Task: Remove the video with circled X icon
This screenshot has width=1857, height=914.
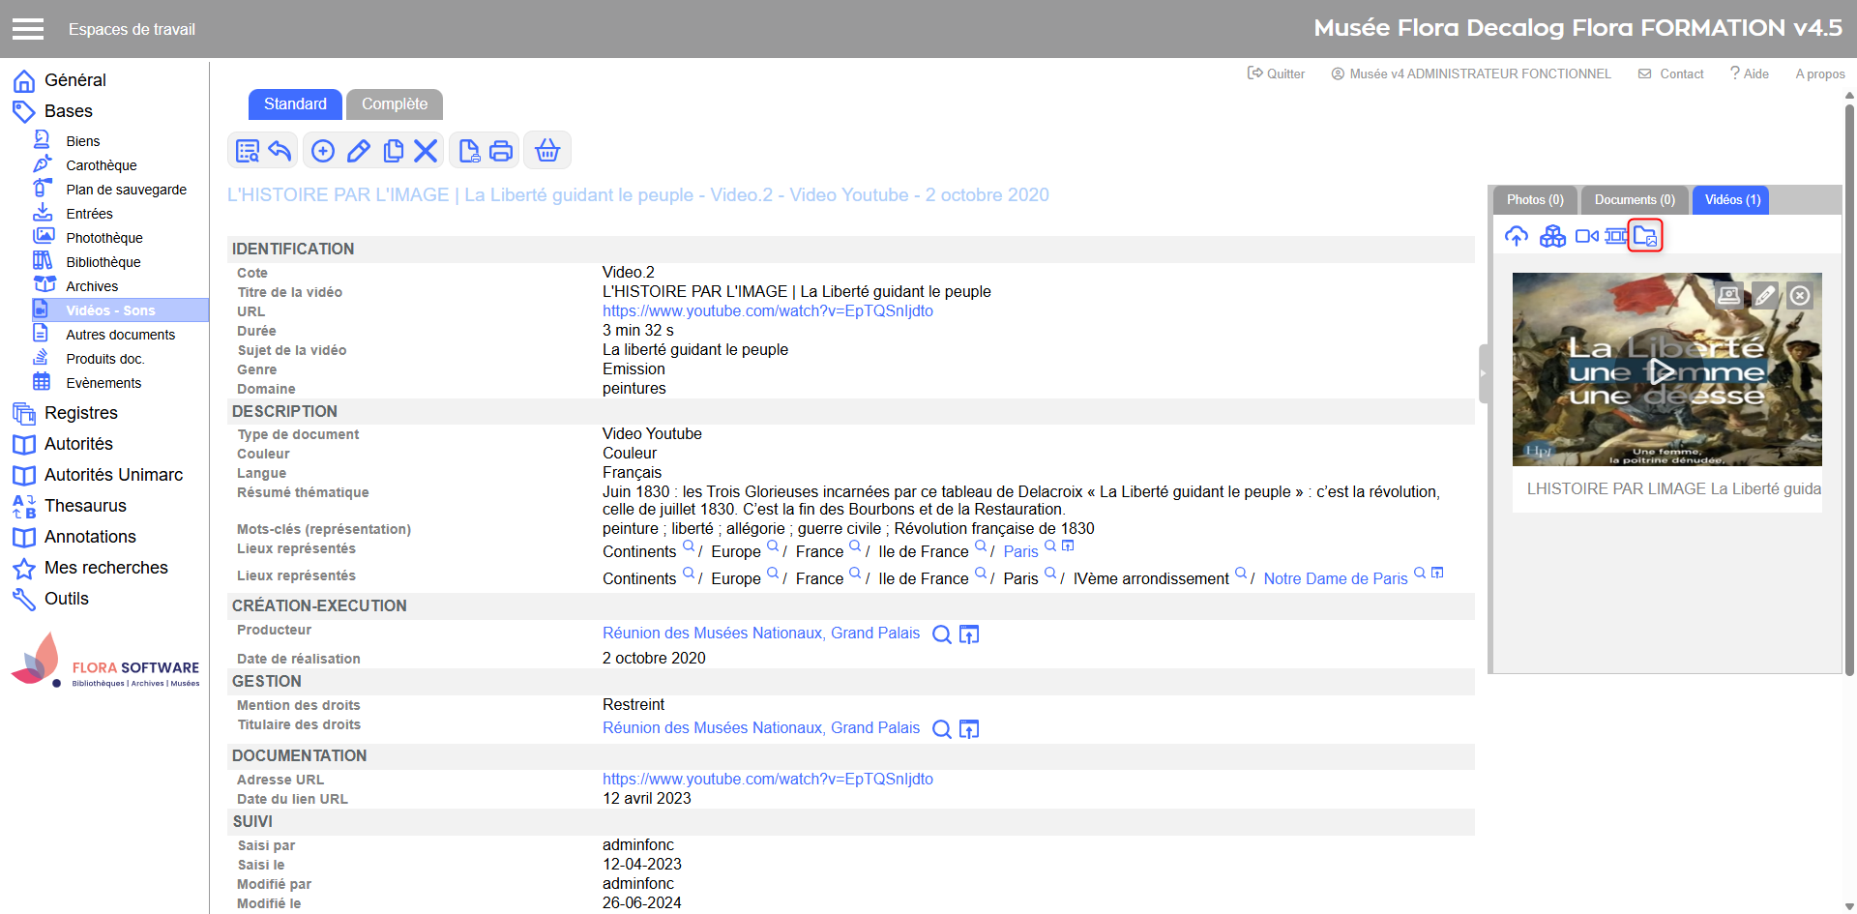Action: pos(1799,295)
